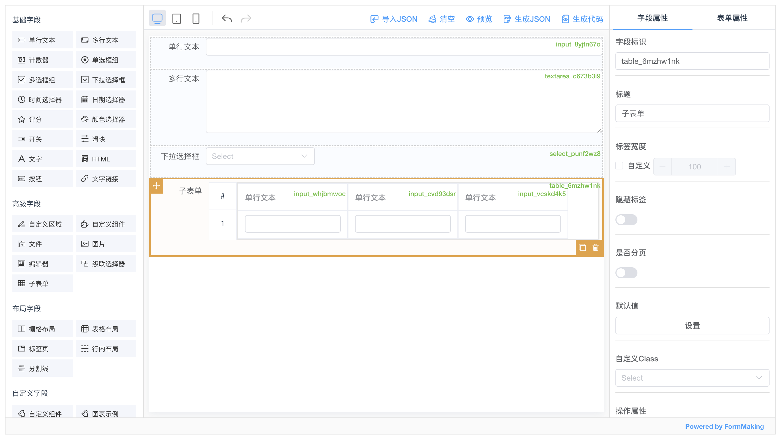Image resolution: width=780 pixels, height=440 pixels.
Task: Switch to 表单属性 tab
Action: pos(732,18)
